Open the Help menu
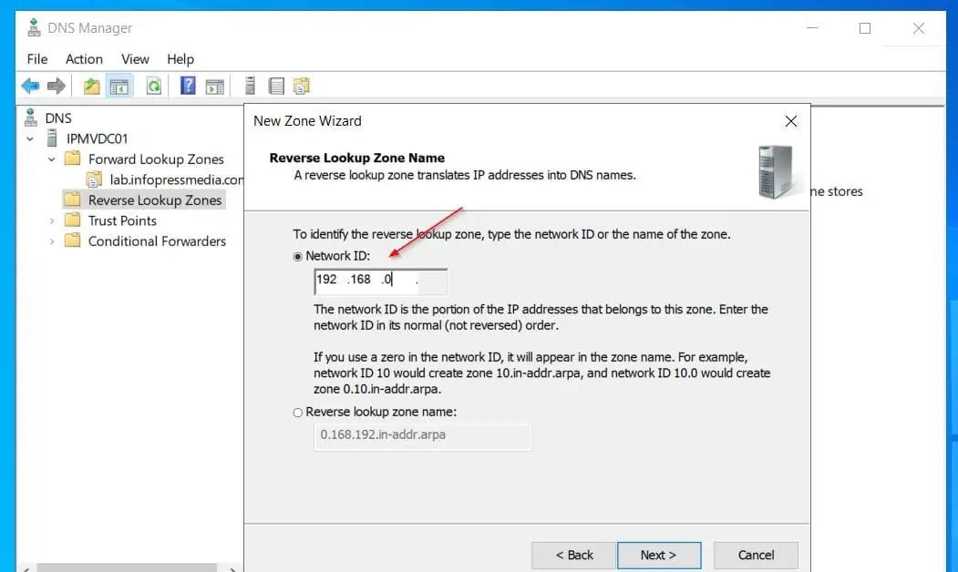Viewport: 958px width, 572px height. (x=180, y=59)
